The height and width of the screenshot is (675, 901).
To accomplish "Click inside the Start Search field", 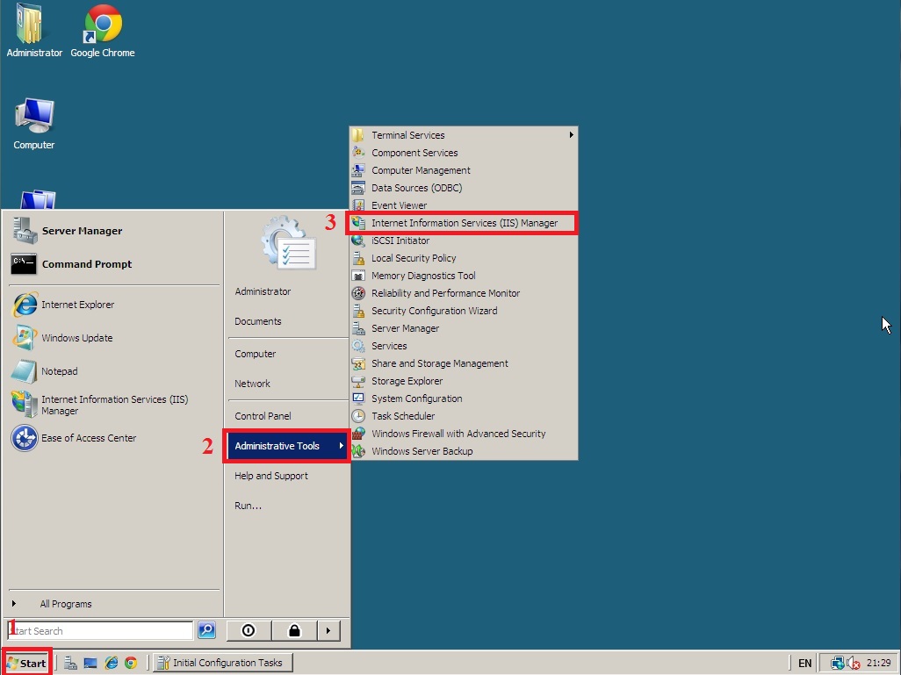I will click(x=101, y=630).
